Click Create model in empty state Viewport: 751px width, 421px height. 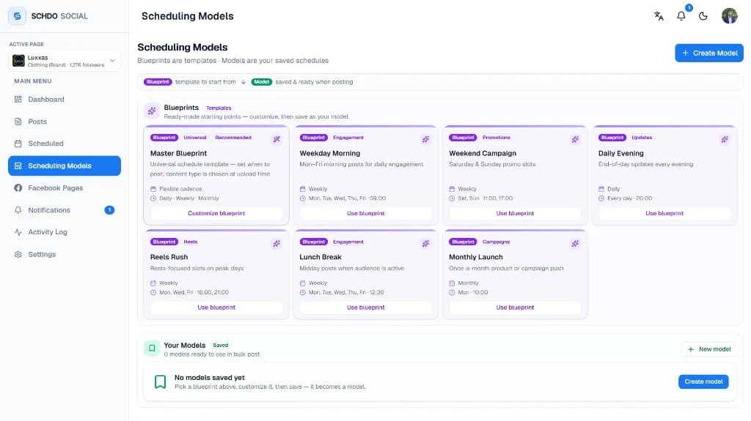click(x=703, y=381)
